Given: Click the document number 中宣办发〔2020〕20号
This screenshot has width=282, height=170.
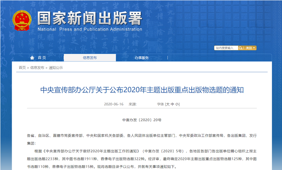Looking at the screenshot, I should (x=142, y=120).
